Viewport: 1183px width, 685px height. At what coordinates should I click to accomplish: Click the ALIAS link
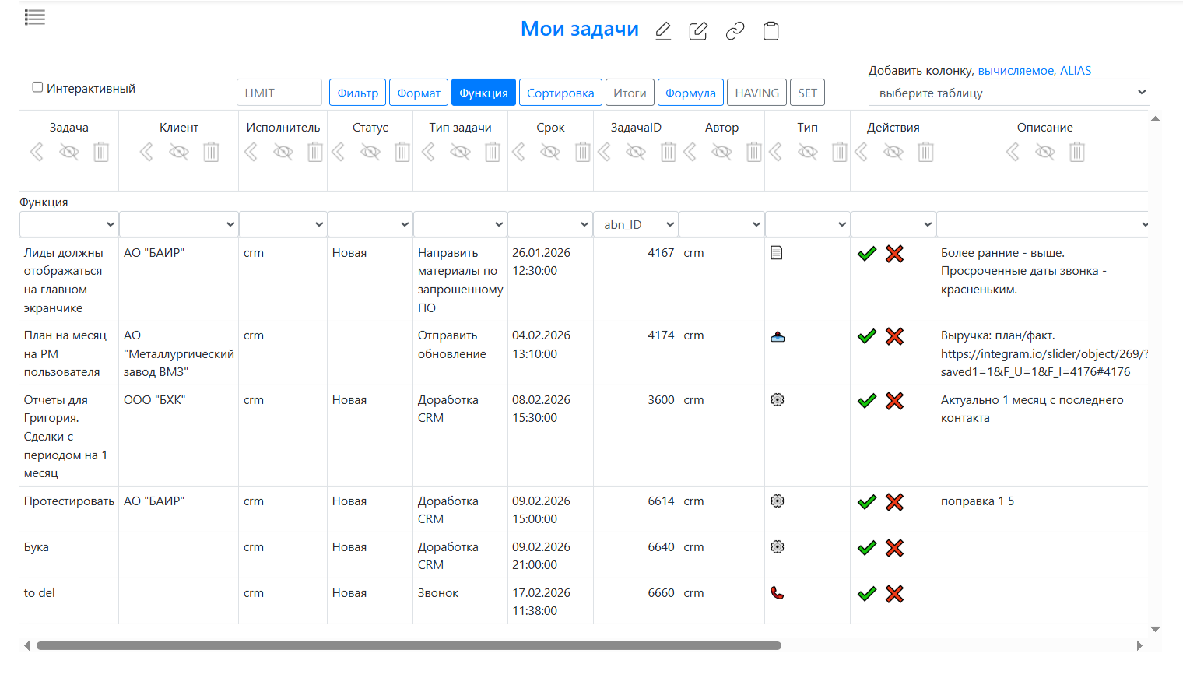click(x=1075, y=70)
